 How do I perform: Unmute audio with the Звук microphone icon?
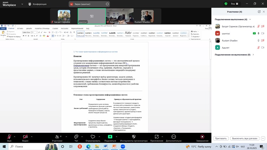[x=9, y=137]
